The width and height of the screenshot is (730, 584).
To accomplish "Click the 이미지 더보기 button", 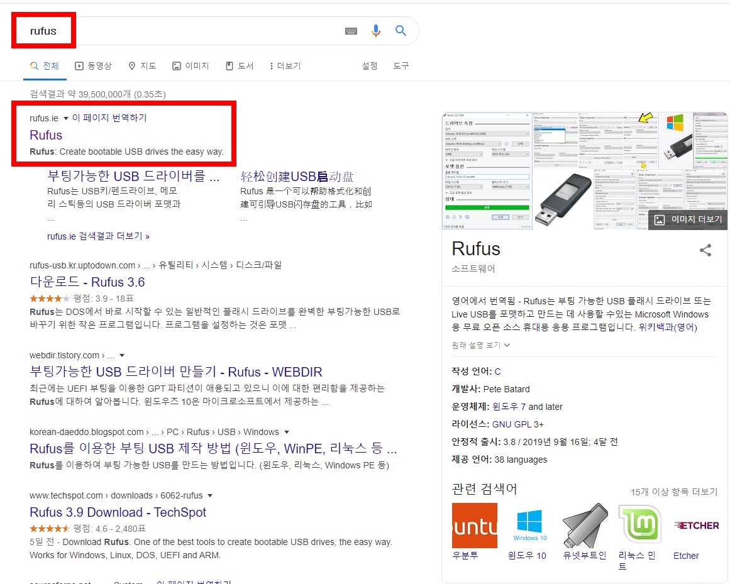I will pyautogui.click(x=688, y=219).
